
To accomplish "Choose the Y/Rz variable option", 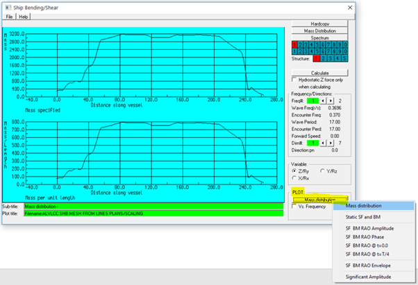I will (x=321, y=170).
